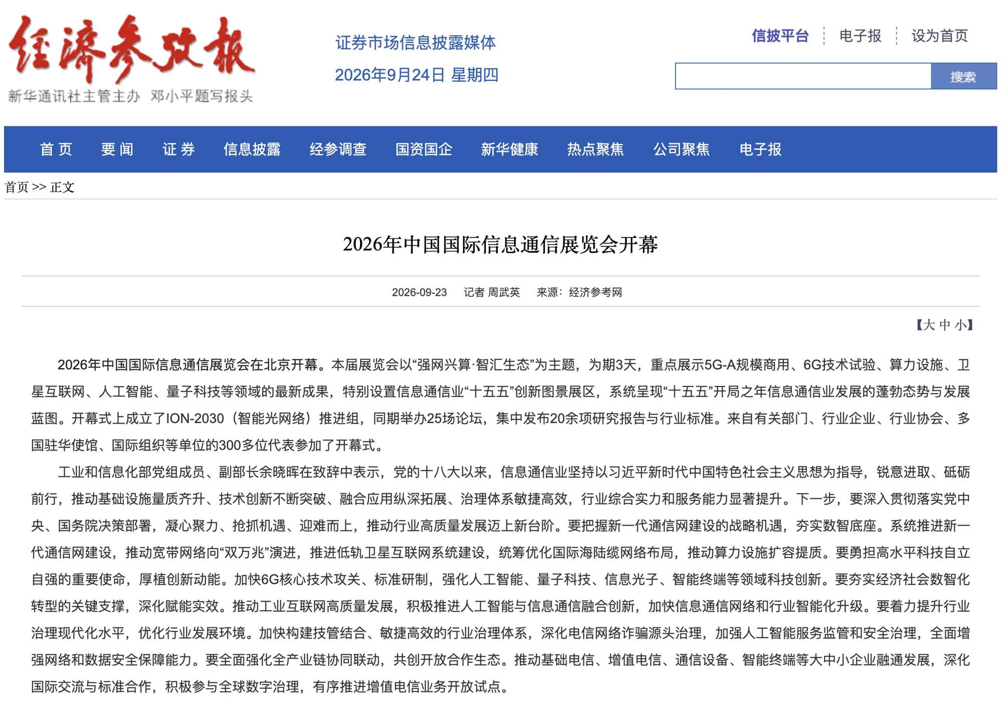Open 电子报 in the blue navigation bar
Viewport: 1003px width, 720px height.
(x=760, y=149)
